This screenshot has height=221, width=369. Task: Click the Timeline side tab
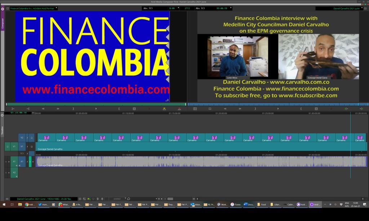tap(2, 131)
